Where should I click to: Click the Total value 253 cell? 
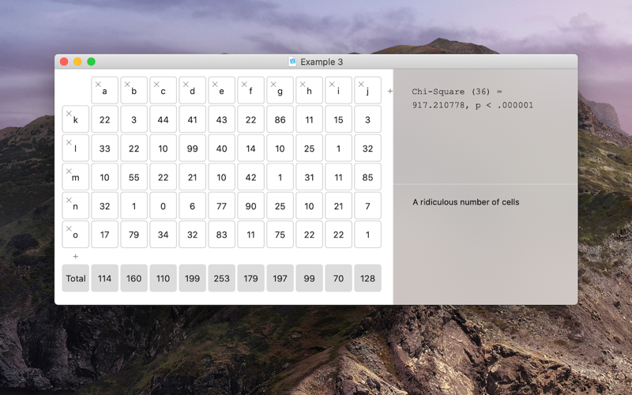221,278
